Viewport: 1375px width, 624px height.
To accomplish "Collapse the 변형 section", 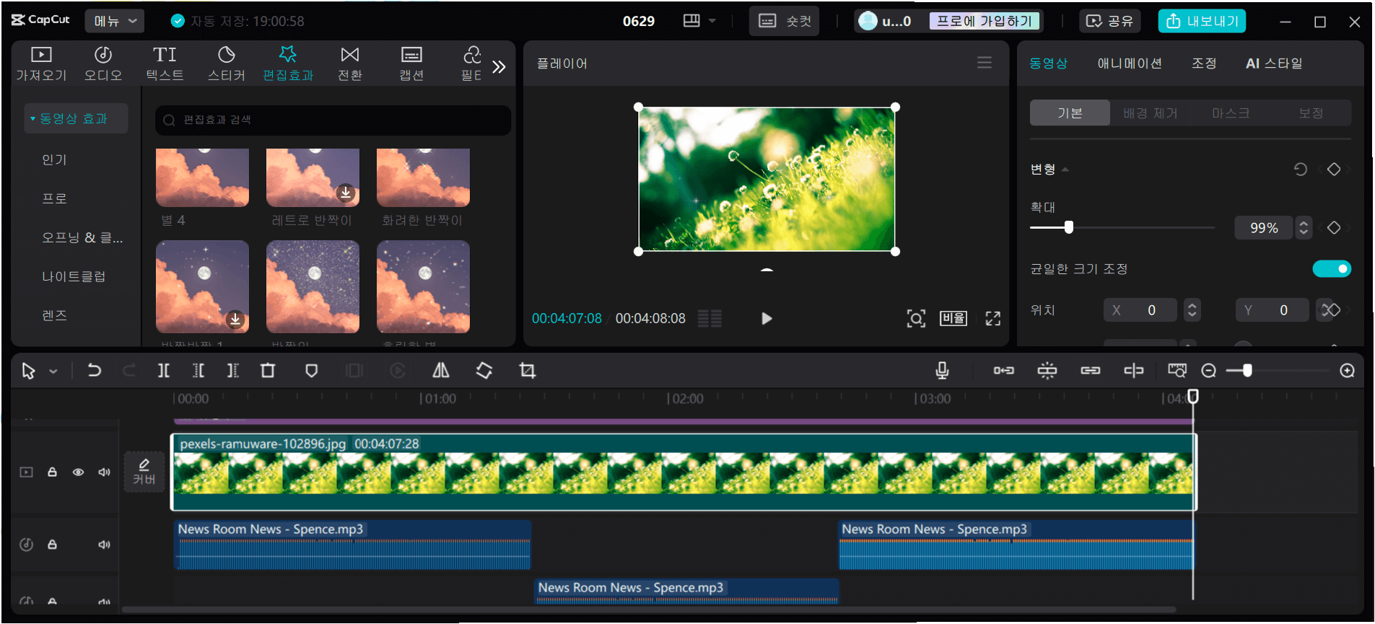I will 1065,170.
